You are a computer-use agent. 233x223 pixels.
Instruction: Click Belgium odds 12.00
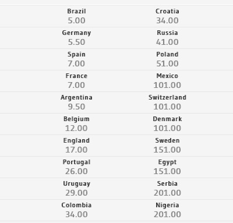pos(76,124)
